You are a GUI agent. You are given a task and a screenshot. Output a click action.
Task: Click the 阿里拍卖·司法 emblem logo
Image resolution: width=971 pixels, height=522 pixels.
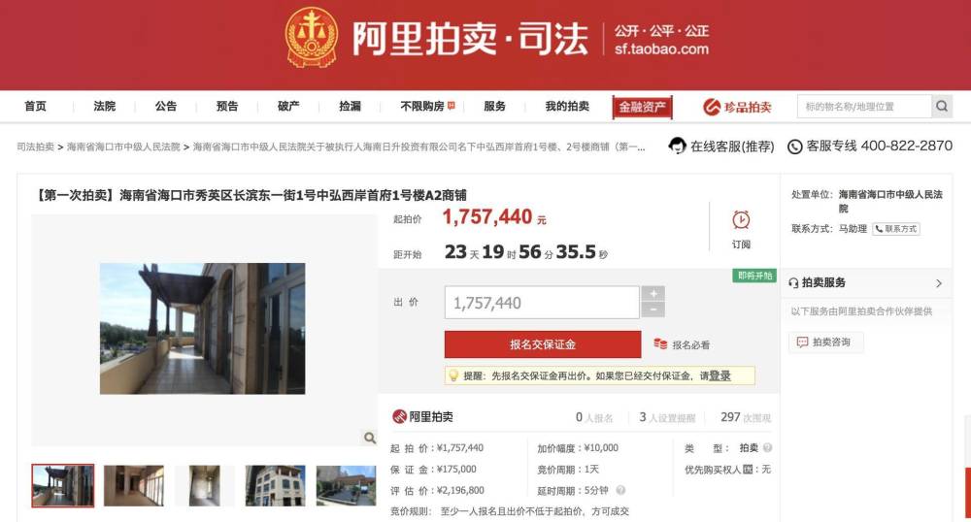(x=312, y=37)
